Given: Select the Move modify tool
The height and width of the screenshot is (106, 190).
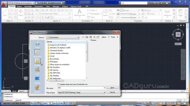Looking at the screenshot, I should click(21, 13).
